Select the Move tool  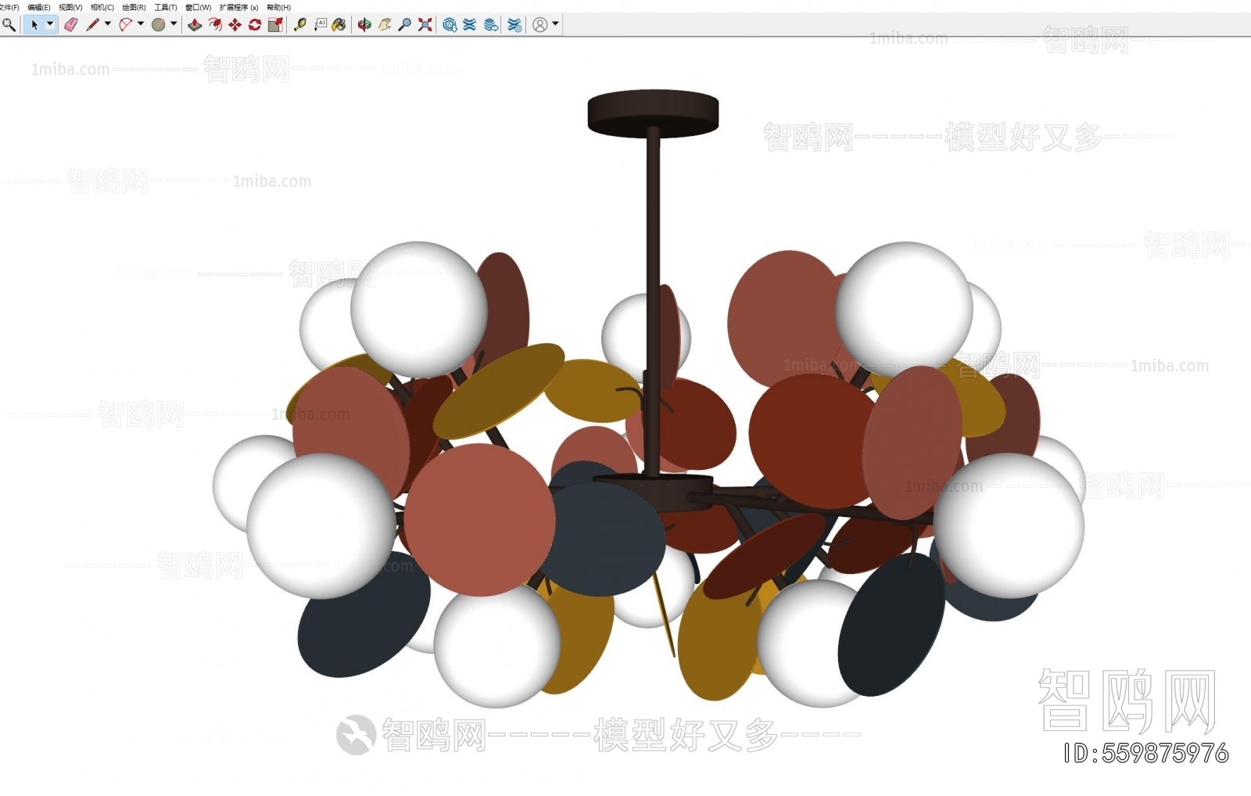coord(235,25)
